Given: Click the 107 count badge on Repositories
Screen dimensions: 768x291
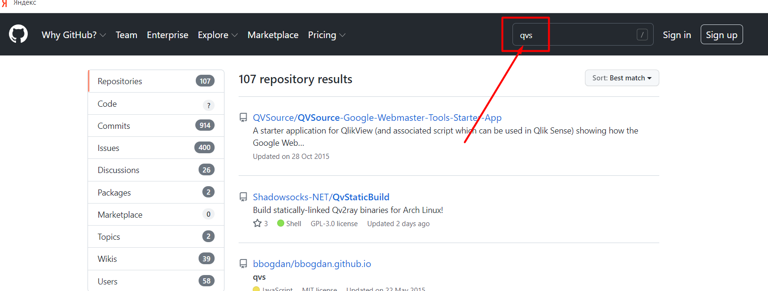Looking at the screenshot, I should (205, 81).
